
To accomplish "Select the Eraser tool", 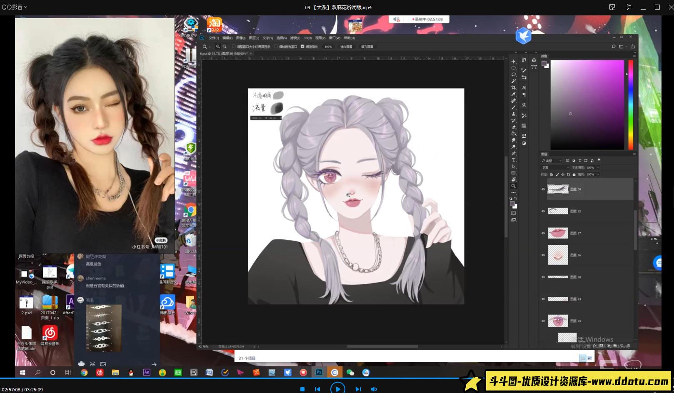I will coord(514,127).
